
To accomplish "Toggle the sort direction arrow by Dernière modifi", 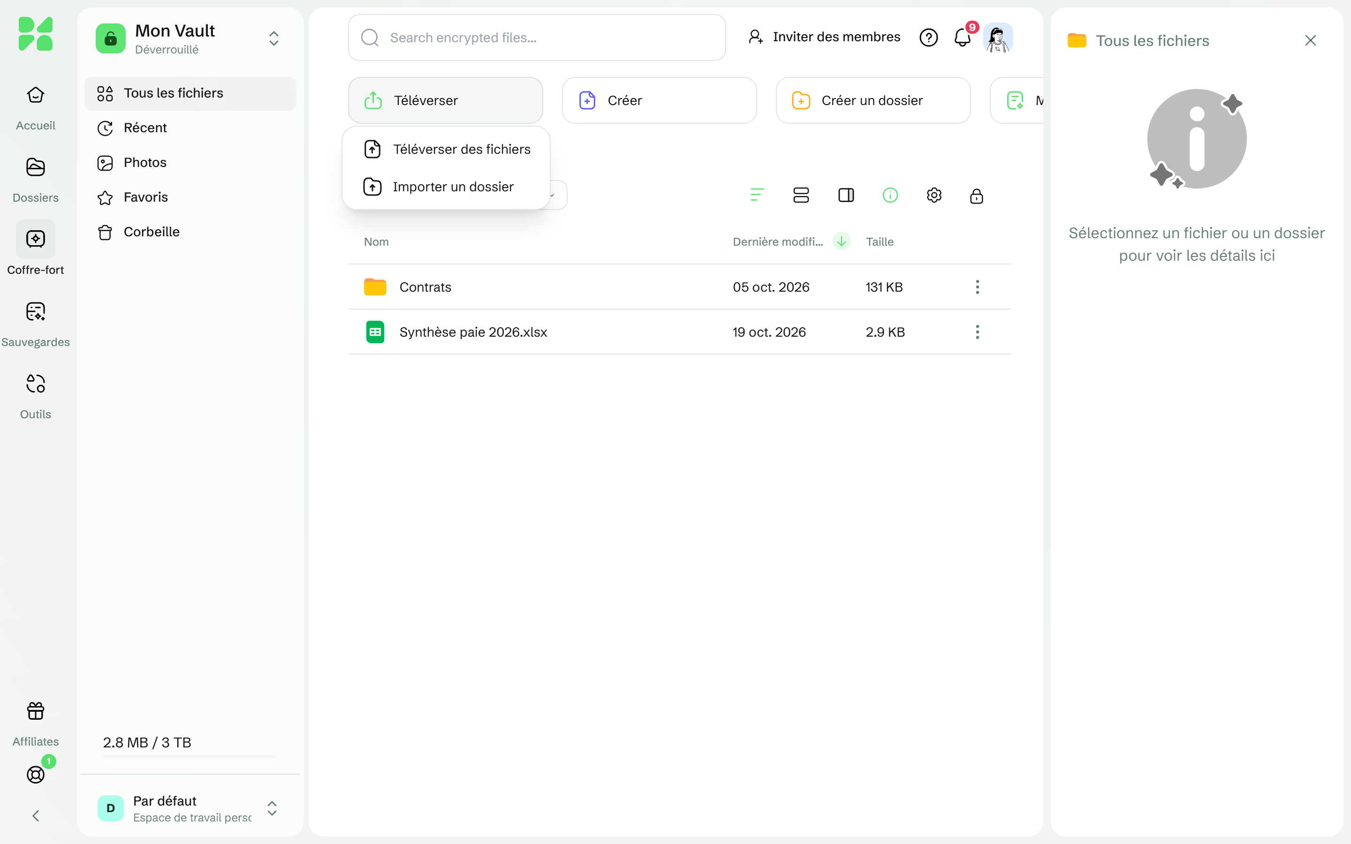I will 841,241.
